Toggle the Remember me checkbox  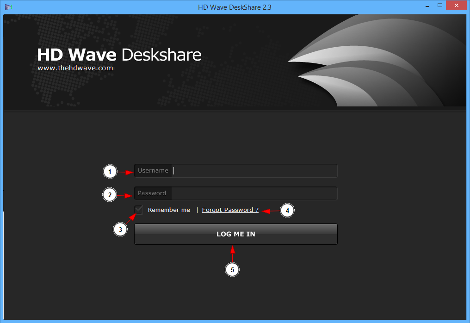point(138,210)
